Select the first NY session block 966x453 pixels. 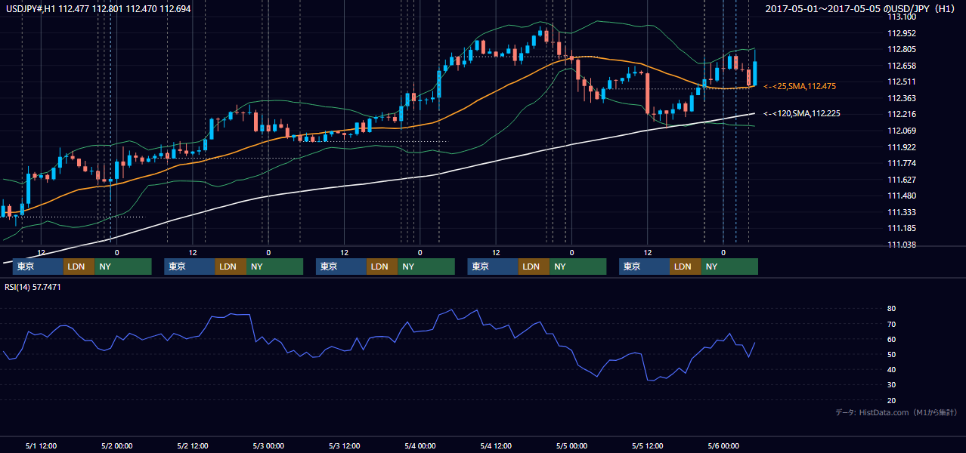pyautogui.click(x=122, y=267)
